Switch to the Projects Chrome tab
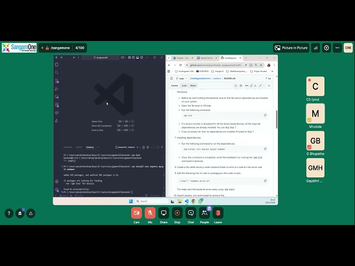Image resolution: width=355 pixels, height=266 pixels. pos(183,58)
